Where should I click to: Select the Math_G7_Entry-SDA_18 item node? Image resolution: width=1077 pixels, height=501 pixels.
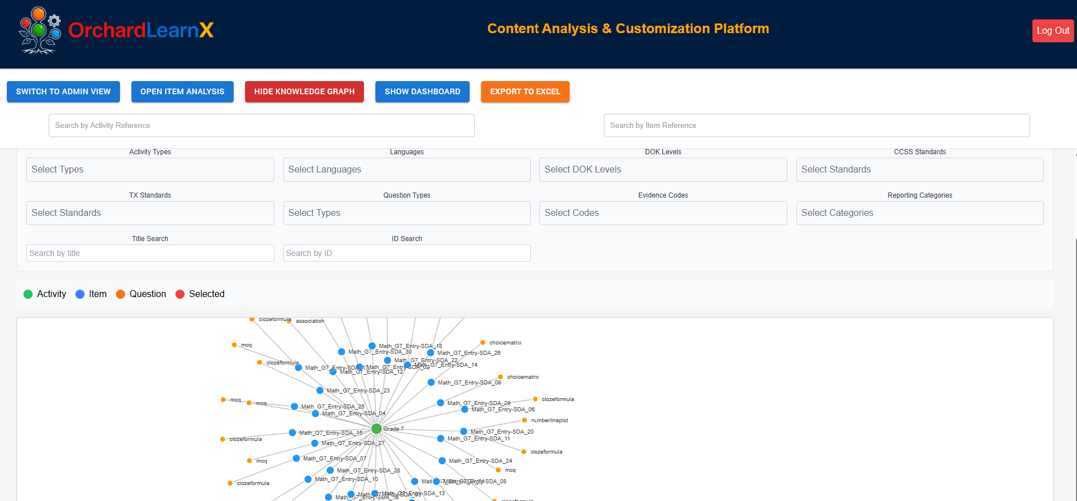pos(372,346)
